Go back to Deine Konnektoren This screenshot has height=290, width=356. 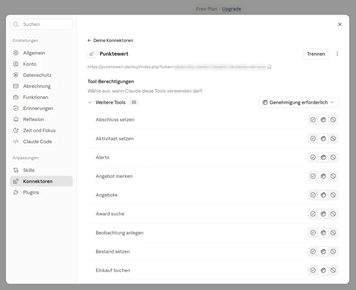point(110,41)
